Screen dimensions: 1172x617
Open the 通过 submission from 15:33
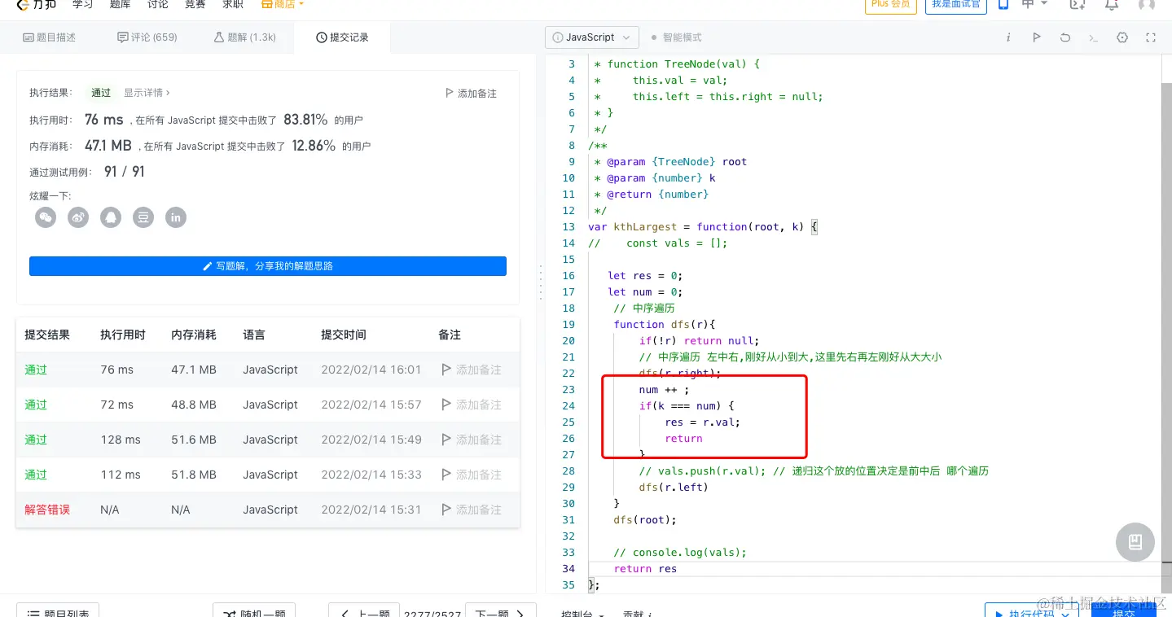point(36,475)
